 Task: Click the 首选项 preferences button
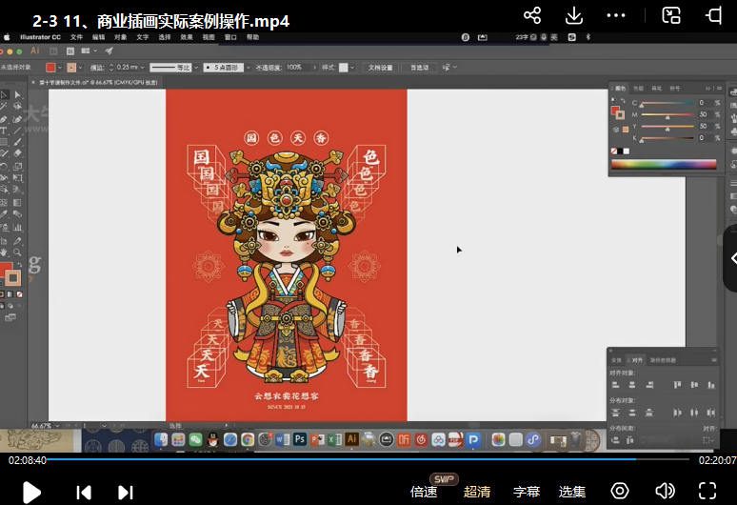click(419, 68)
